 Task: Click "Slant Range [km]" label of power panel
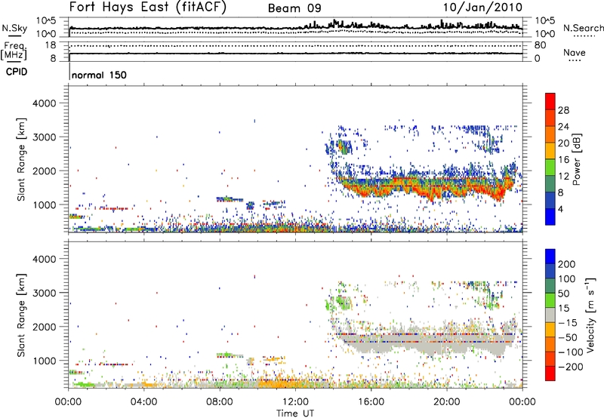21,159
